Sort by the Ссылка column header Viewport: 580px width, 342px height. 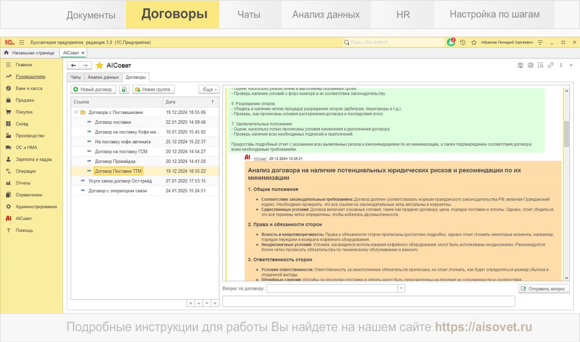(x=117, y=102)
